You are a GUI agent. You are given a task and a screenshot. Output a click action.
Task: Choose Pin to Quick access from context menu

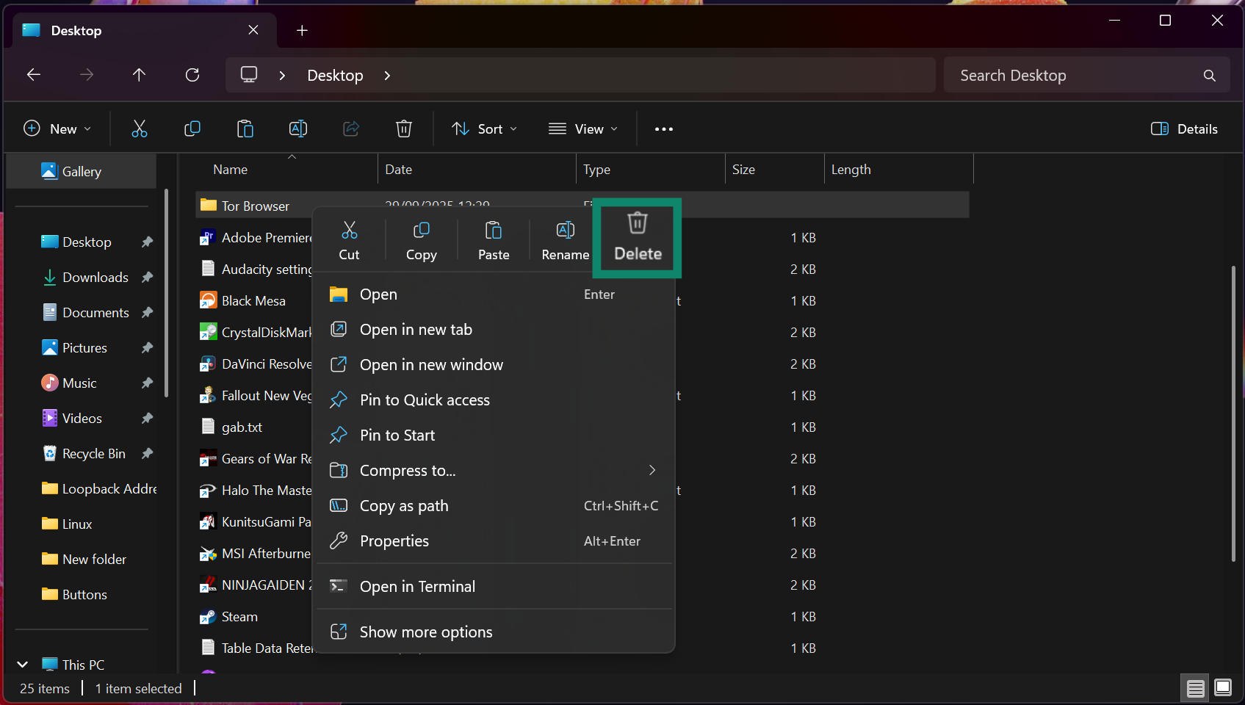pos(425,399)
